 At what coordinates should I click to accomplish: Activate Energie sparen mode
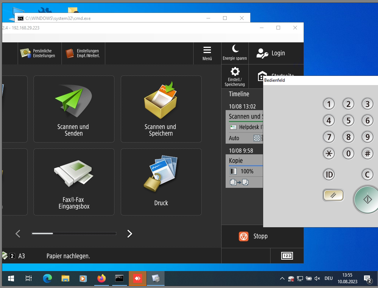[x=235, y=53]
